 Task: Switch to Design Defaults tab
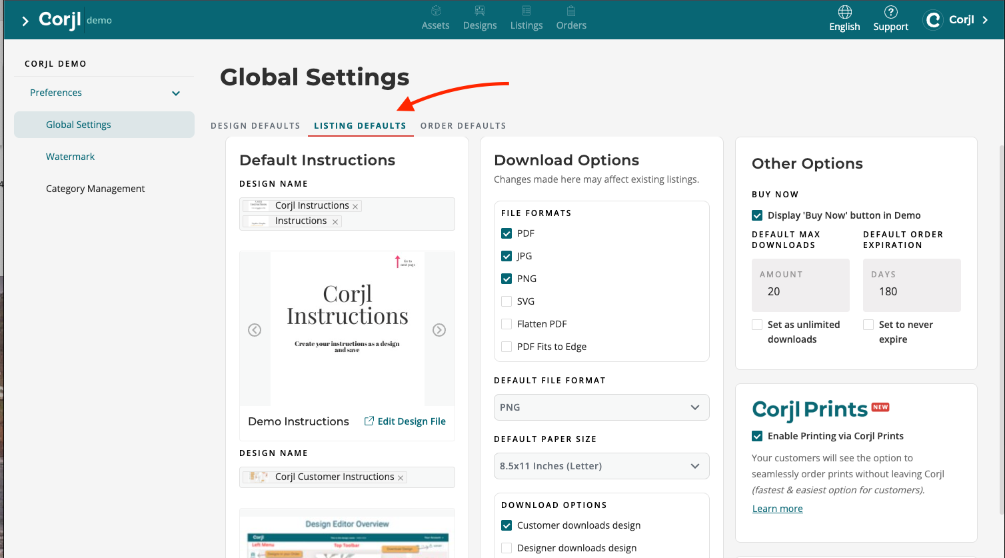click(255, 125)
